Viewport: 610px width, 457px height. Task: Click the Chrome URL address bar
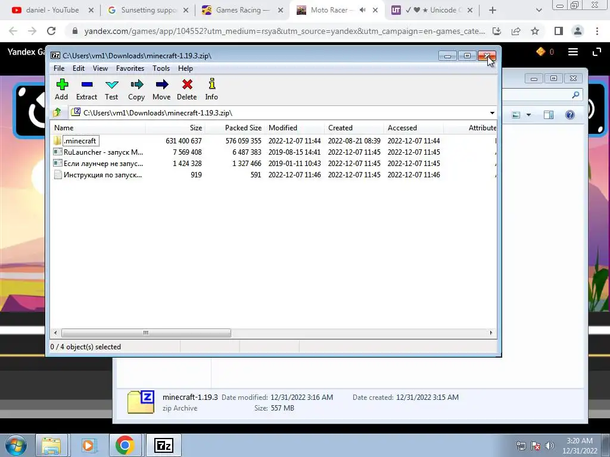(284, 31)
